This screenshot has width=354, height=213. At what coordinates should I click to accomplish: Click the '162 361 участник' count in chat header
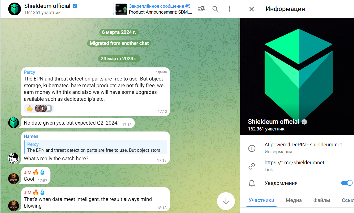point(43,13)
